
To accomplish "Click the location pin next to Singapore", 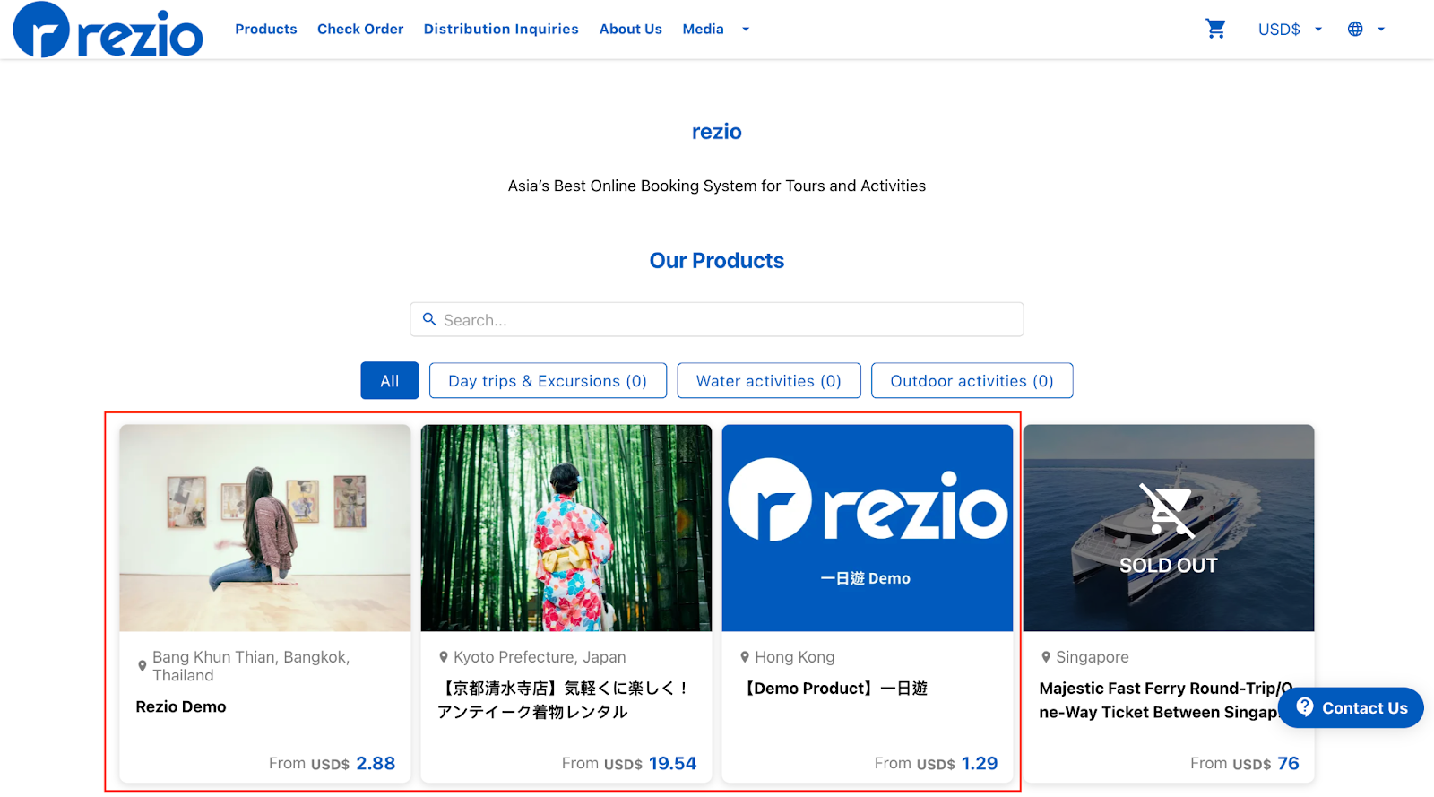I will [1045, 657].
